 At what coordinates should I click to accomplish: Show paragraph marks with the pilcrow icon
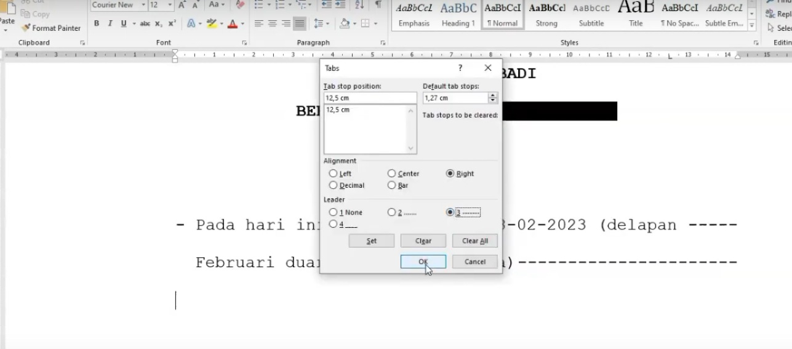[x=378, y=5]
